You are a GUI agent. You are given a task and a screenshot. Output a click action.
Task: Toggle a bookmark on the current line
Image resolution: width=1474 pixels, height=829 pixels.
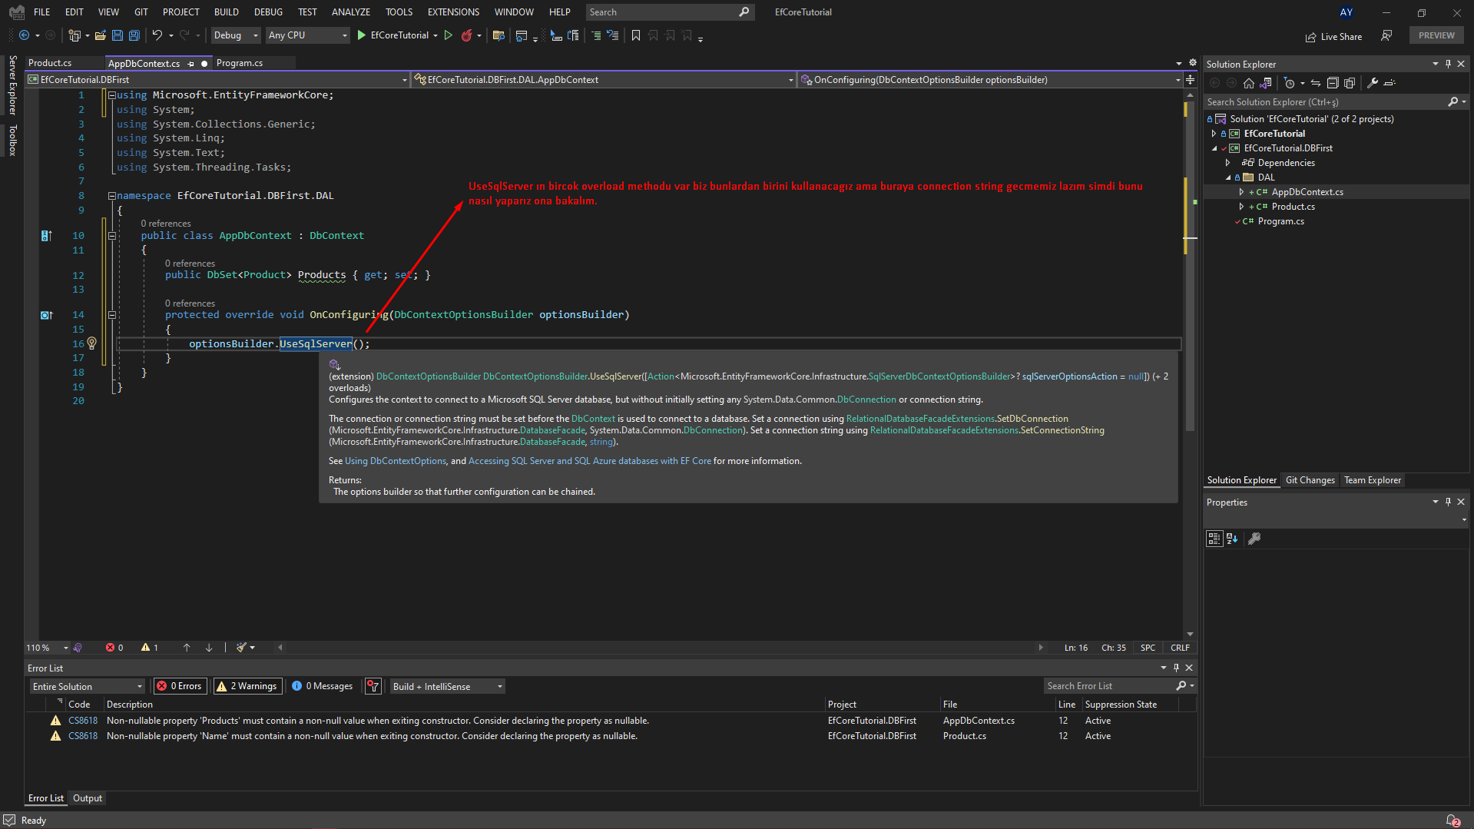click(x=636, y=35)
